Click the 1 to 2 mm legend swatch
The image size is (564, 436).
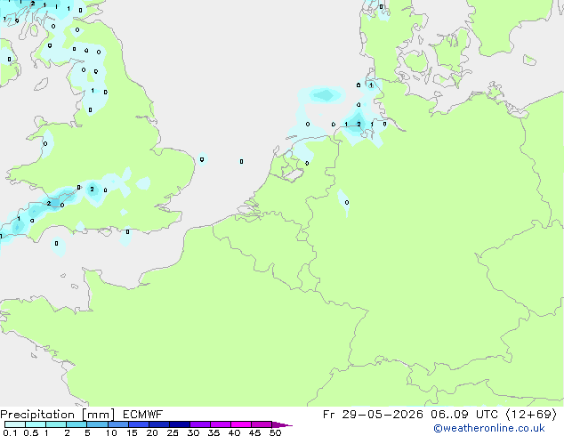coord(56,424)
